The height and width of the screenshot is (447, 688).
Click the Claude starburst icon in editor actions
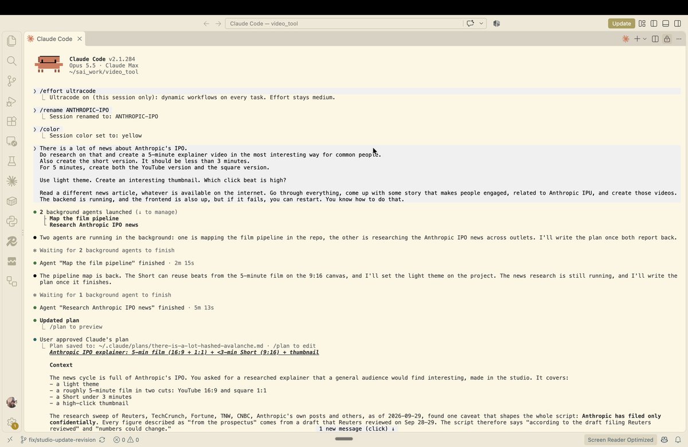click(626, 39)
